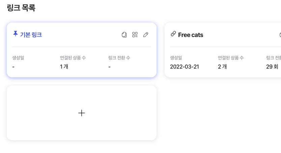This screenshot has width=281, height=153.
Task: Click the chain link icon beside Free cats
Action: (x=173, y=34)
